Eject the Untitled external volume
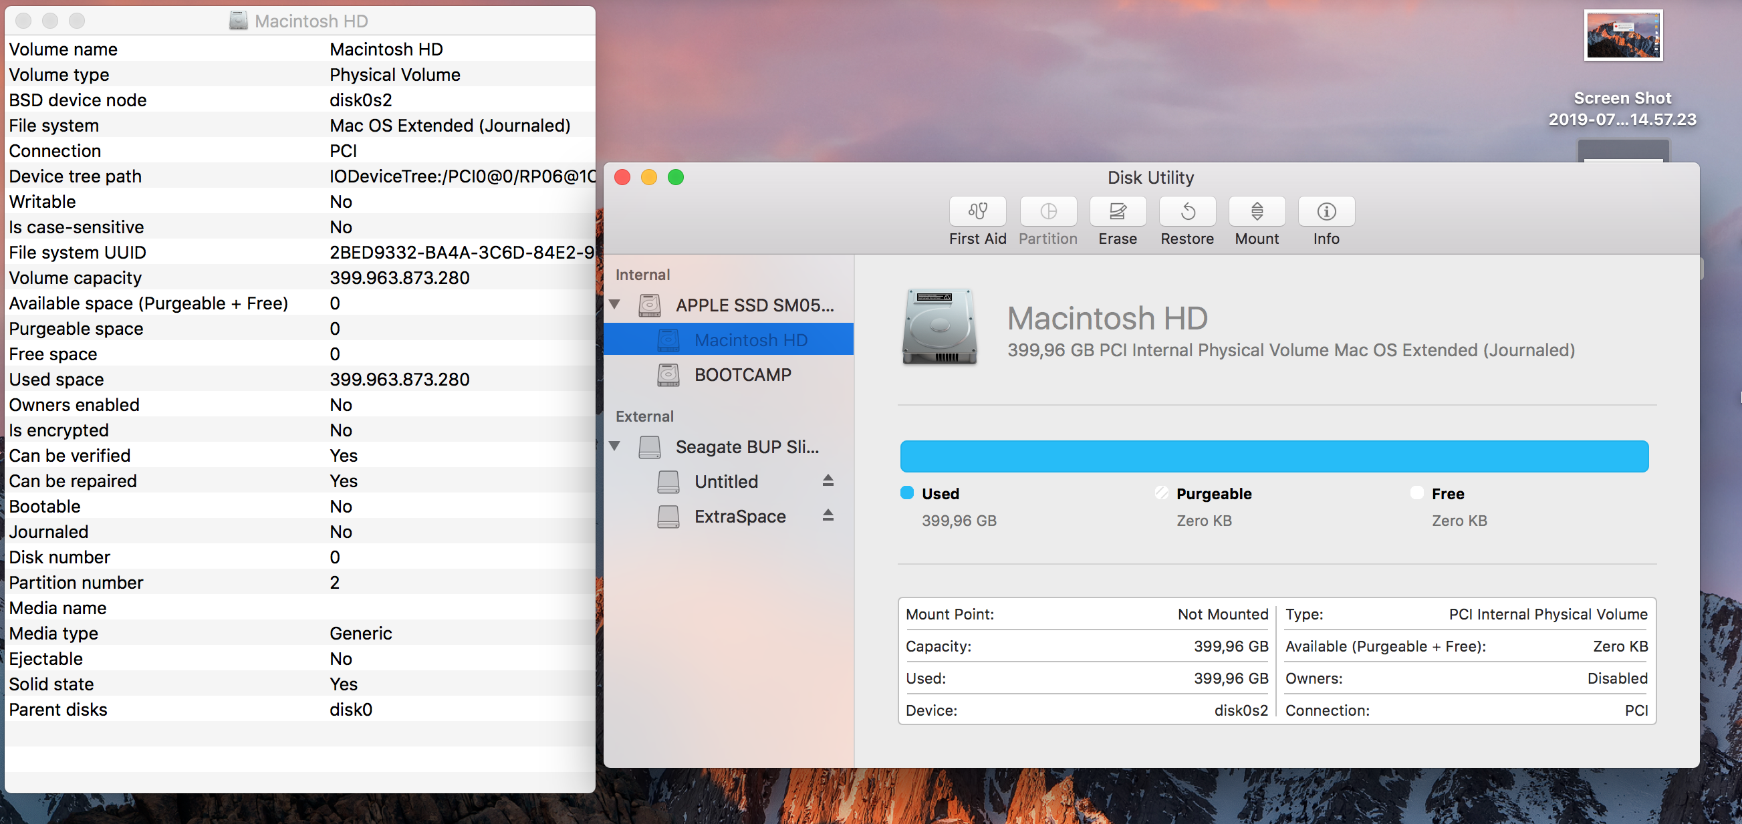The height and width of the screenshot is (824, 1742). pyautogui.click(x=828, y=480)
